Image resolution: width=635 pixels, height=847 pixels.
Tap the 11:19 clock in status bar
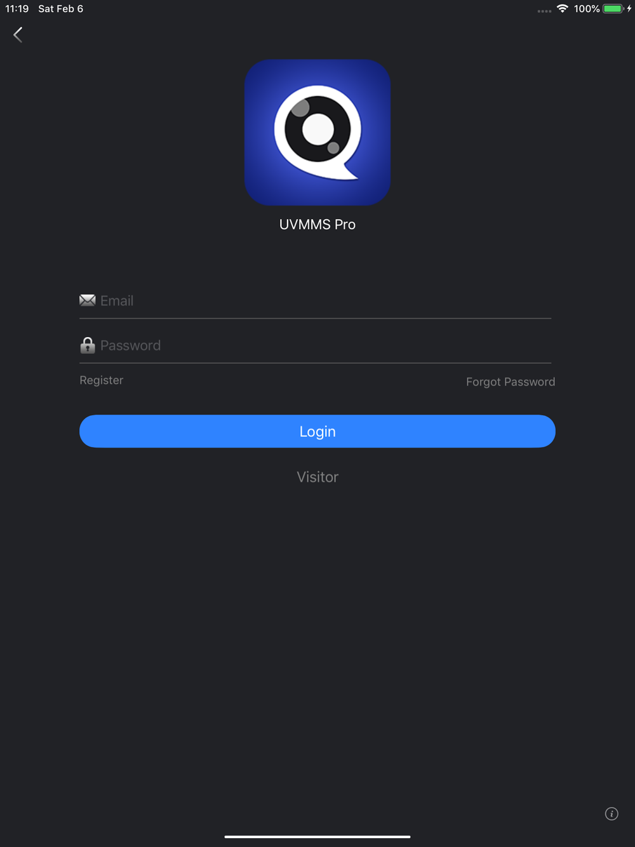click(x=17, y=9)
